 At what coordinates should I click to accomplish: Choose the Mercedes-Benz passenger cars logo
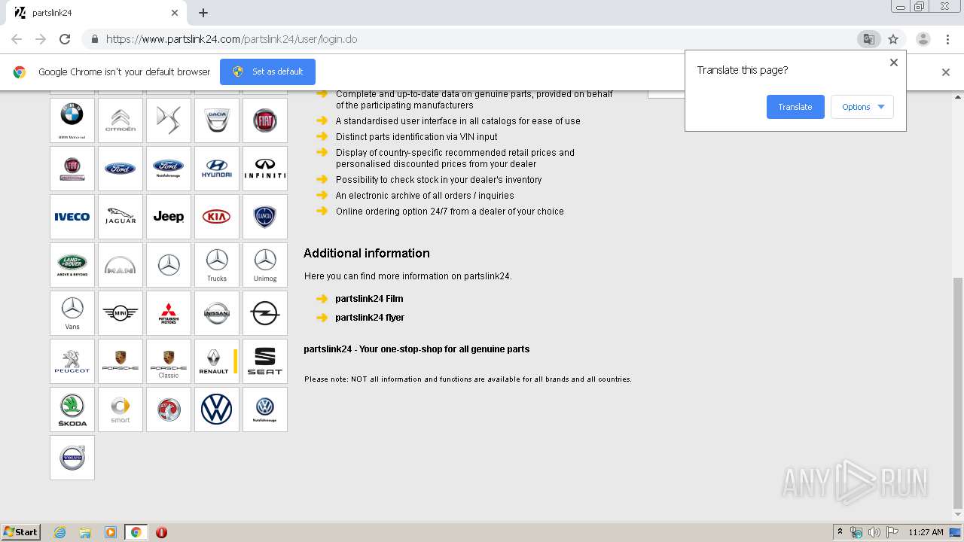(169, 265)
